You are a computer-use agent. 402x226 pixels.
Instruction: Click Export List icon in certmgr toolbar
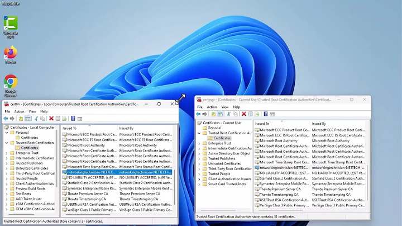click(x=257, y=114)
